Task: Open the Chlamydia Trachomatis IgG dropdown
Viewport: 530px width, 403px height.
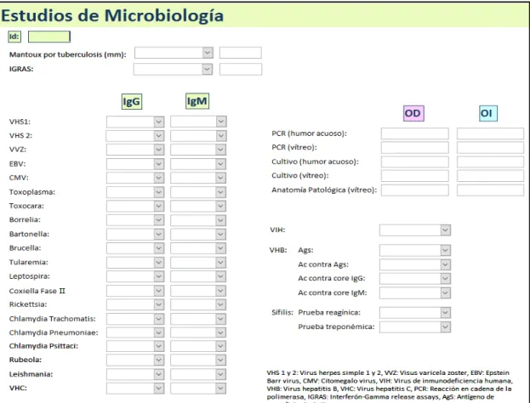Action: 159,319
